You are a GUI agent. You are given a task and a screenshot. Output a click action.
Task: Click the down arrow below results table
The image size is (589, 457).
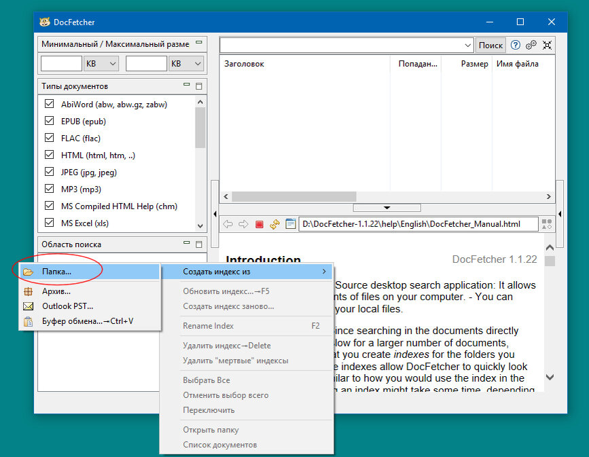387,208
